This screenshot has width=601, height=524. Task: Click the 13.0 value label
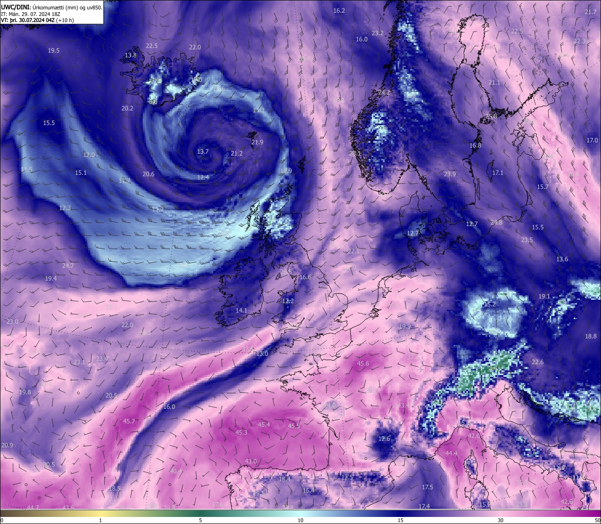[x=262, y=353]
